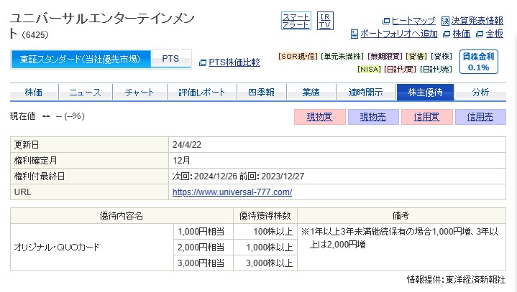Open the 株価 link at top right
This screenshot has width=517, height=292.
(x=462, y=34)
